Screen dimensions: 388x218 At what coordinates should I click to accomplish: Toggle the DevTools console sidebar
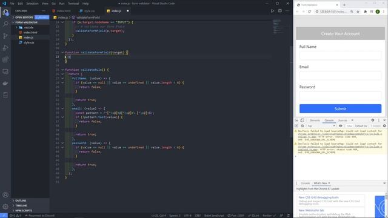(296, 126)
